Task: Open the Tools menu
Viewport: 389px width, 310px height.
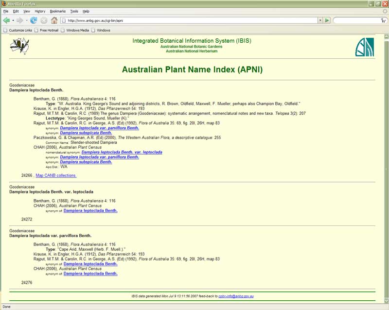Action: [74, 11]
